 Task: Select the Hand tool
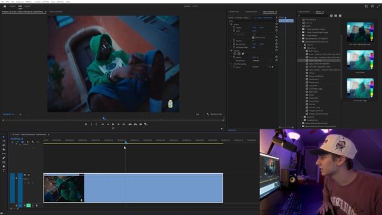pyautogui.click(x=4, y=166)
